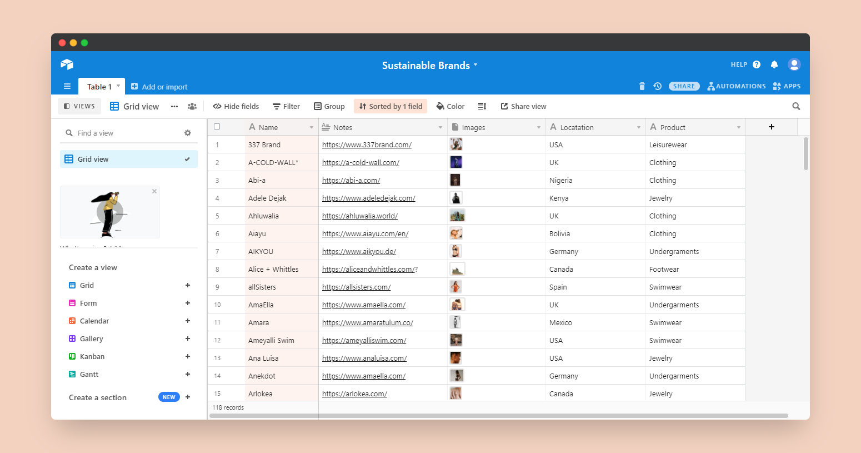This screenshot has height=453, width=861.
Task: Click the 118 records count
Action: tap(228, 407)
